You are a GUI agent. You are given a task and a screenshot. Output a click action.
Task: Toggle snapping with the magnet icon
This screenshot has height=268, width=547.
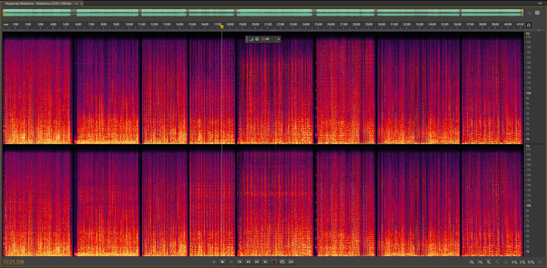pos(528,25)
